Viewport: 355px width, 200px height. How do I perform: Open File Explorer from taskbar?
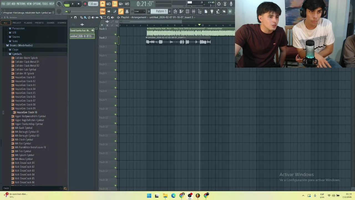pyautogui.click(x=165, y=196)
